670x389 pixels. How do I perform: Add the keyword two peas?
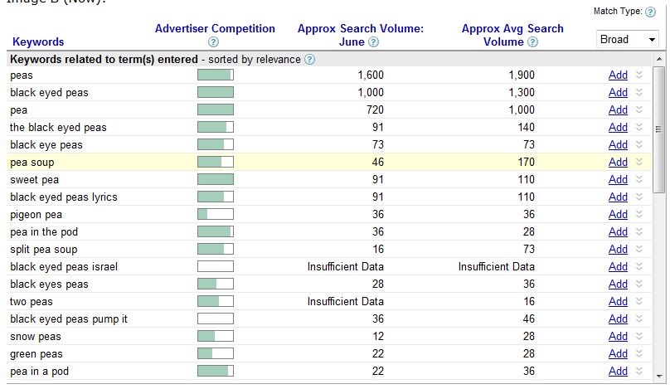click(618, 301)
